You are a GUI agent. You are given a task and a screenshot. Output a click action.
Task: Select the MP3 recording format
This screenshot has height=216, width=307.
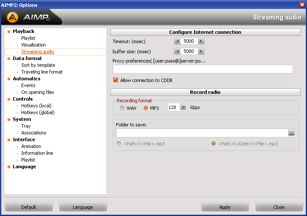coord(146,108)
